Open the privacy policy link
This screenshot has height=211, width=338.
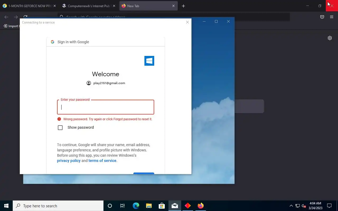[x=69, y=161]
